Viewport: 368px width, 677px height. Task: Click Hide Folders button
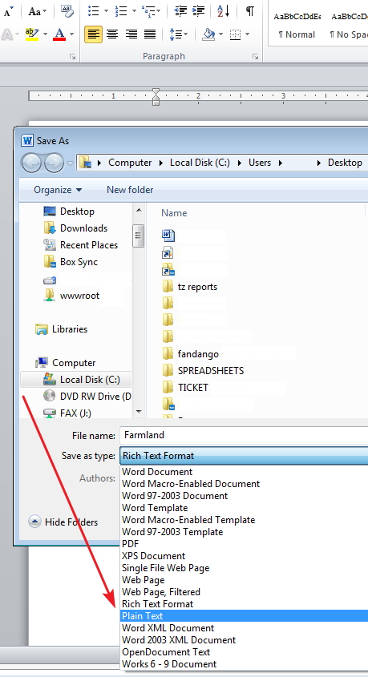pyautogui.click(x=63, y=522)
